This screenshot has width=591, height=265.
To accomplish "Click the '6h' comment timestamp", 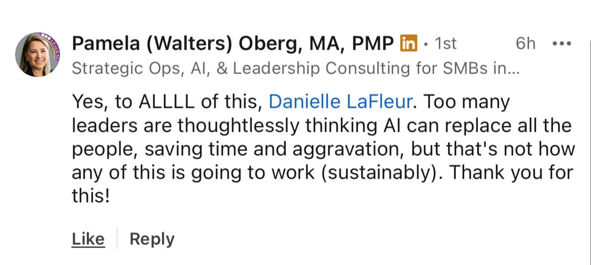I will [525, 44].
